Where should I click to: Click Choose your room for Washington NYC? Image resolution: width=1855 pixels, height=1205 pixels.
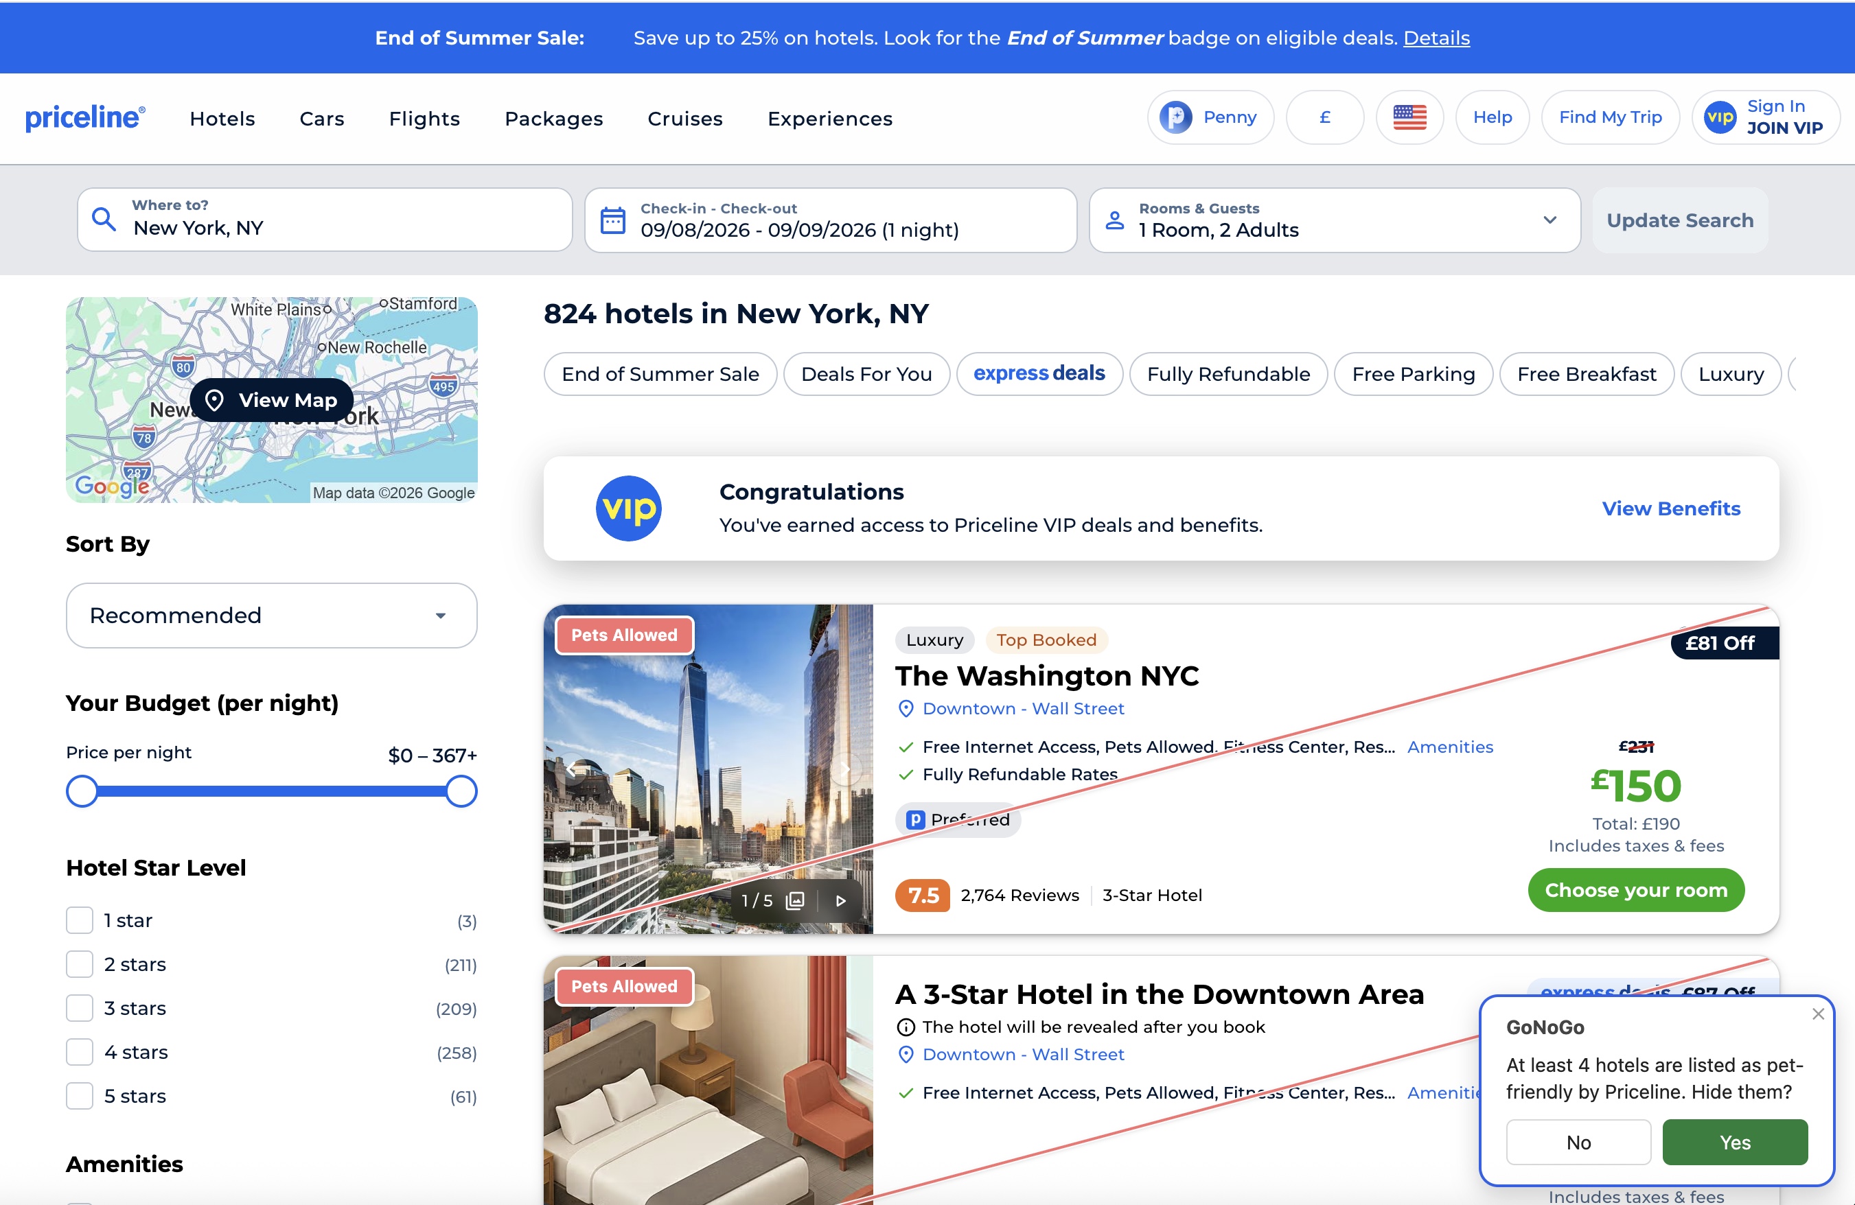(x=1636, y=889)
